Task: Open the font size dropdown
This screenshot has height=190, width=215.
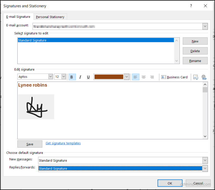Action: (x=64, y=77)
